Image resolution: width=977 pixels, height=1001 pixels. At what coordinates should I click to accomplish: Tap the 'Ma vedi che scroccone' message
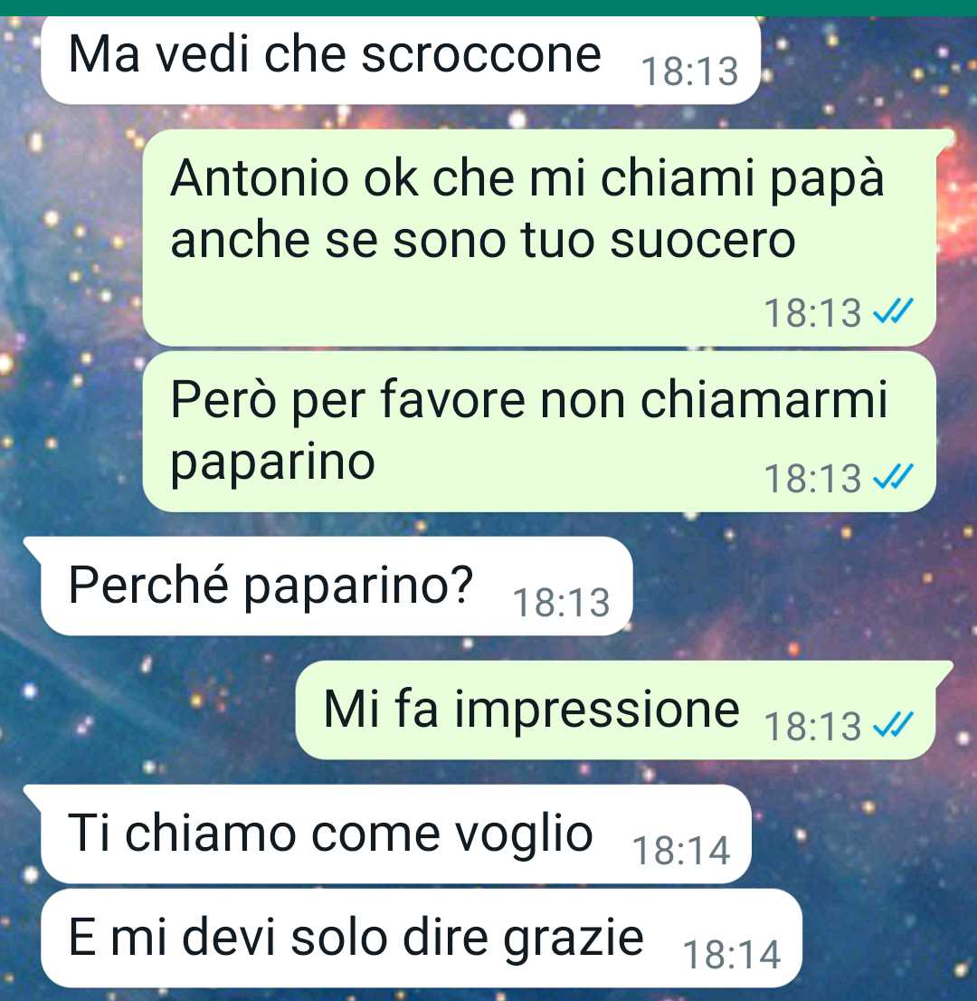click(x=401, y=60)
